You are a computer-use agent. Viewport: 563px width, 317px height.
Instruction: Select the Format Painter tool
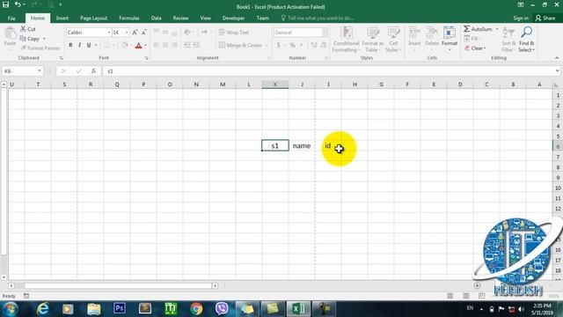[x=40, y=48]
